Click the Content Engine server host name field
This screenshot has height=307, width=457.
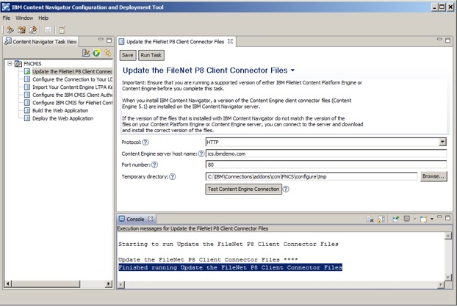click(x=326, y=153)
